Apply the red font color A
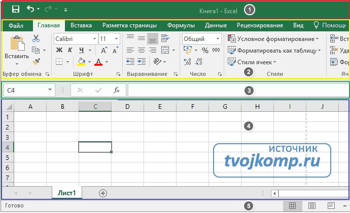Viewport: 350px width, 213px height. pyautogui.click(x=98, y=62)
